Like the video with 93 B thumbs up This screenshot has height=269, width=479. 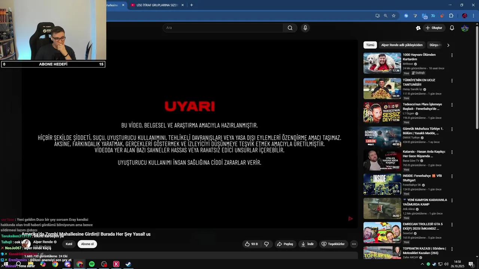tap(251, 244)
